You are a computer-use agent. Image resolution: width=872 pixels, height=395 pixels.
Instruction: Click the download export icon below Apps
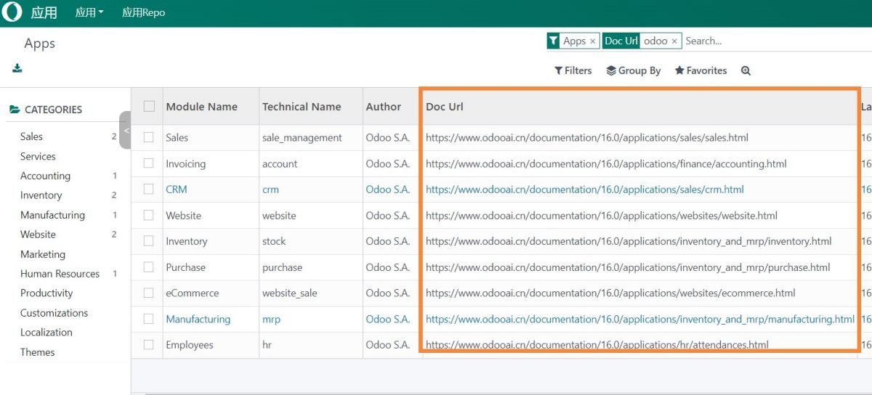click(x=17, y=68)
